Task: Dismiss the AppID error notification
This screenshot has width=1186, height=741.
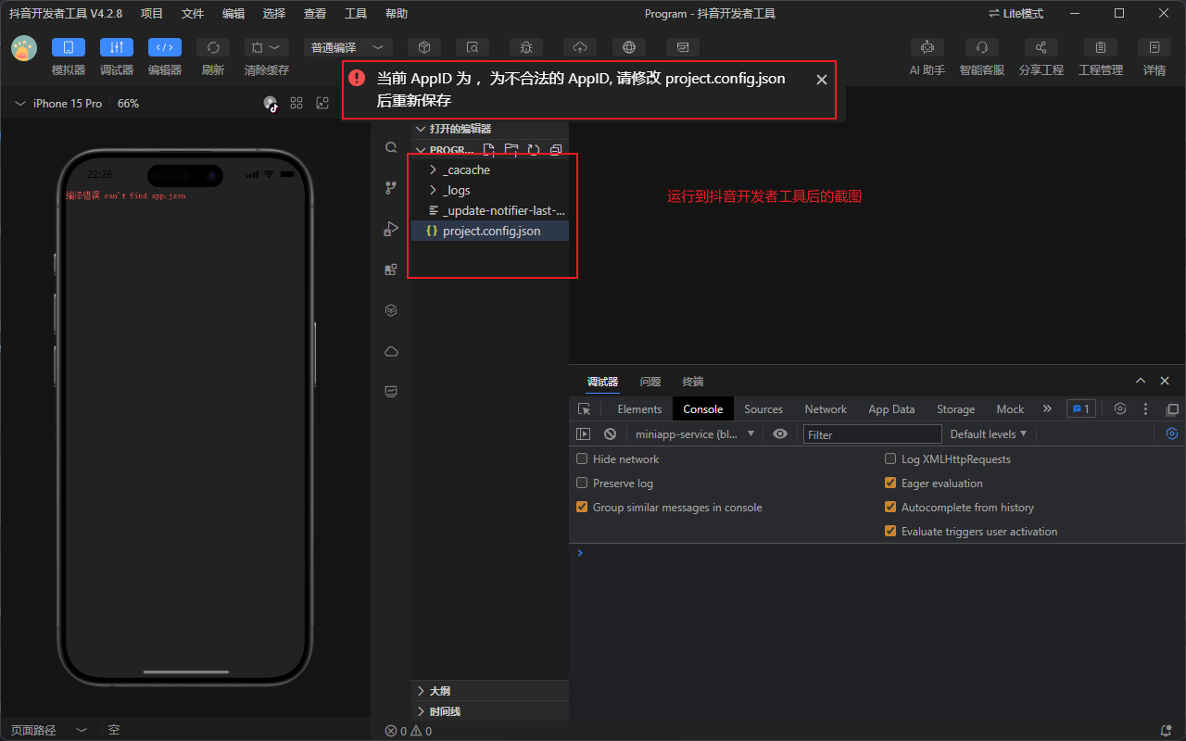Action: tap(821, 80)
